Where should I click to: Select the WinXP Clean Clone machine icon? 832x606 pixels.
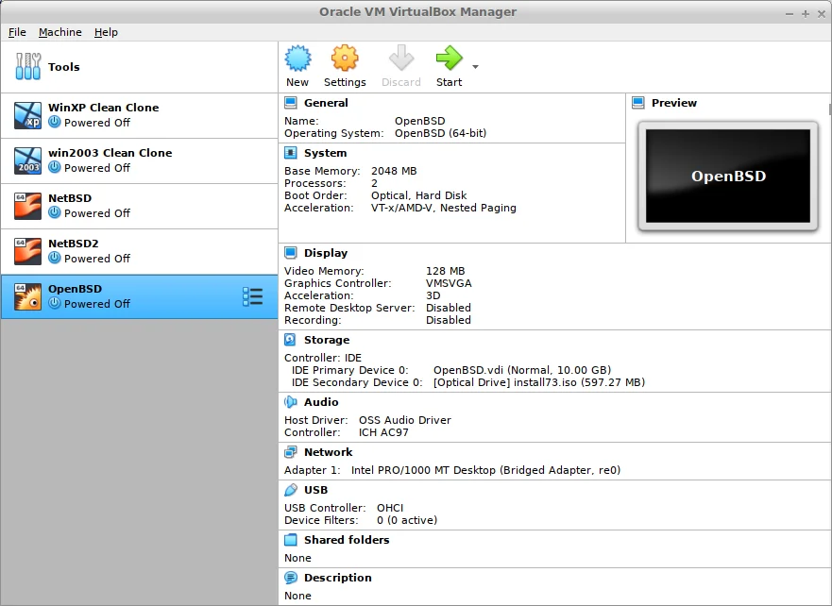click(28, 115)
